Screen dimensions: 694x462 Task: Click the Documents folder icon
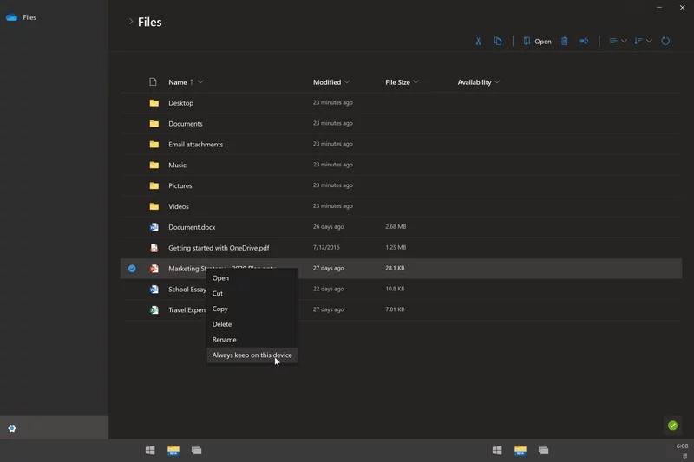pyautogui.click(x=154, y=124)
